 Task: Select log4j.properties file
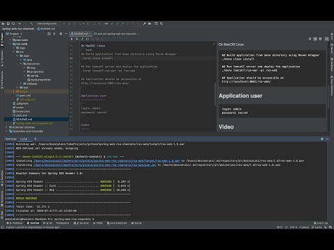(x=39, y=80)
